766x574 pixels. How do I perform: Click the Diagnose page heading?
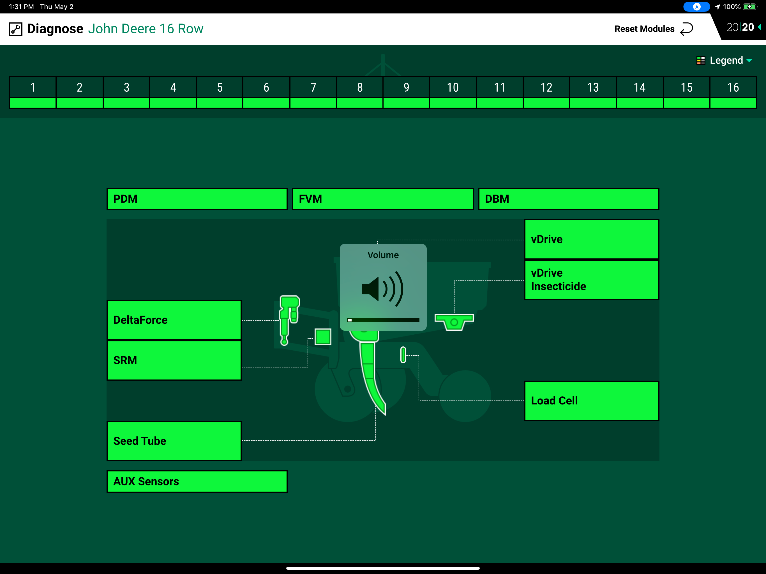coord(55,29)
